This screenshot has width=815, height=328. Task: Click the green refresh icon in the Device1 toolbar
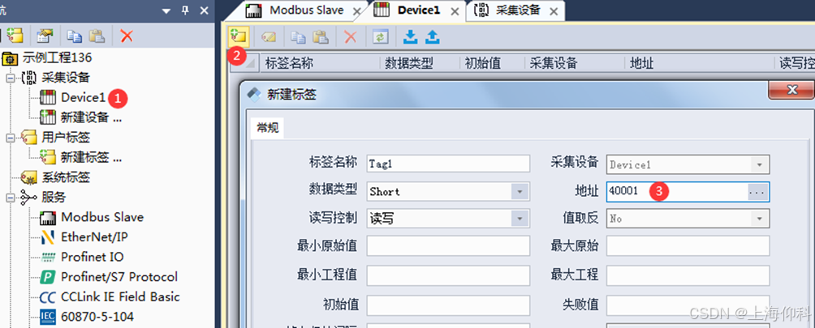click(x=382, y=36)
